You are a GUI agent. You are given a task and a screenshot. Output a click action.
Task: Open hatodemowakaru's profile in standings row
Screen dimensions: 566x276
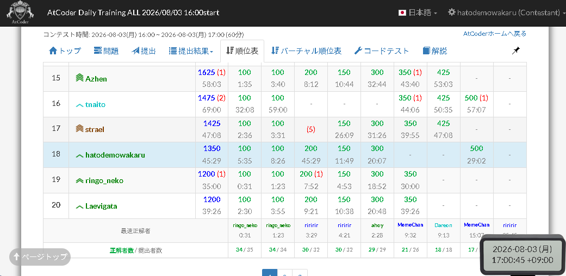(x=115, y=155)
